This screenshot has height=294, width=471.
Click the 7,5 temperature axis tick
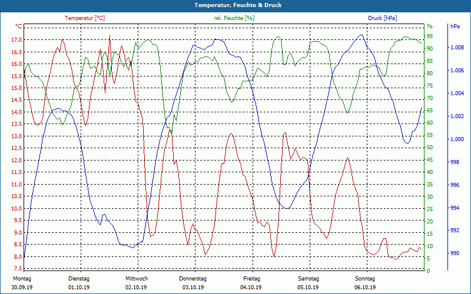[18, 269]
